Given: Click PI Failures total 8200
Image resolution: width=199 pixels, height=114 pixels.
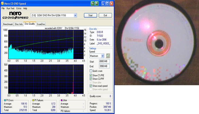Looking at the screenshot, I should click(x=53, y=110).
